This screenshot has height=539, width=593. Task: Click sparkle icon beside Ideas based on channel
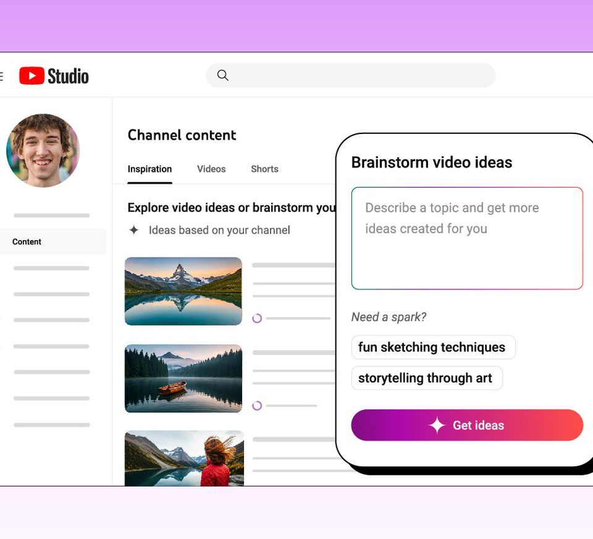pyautogui.click(x=133, y=230)
